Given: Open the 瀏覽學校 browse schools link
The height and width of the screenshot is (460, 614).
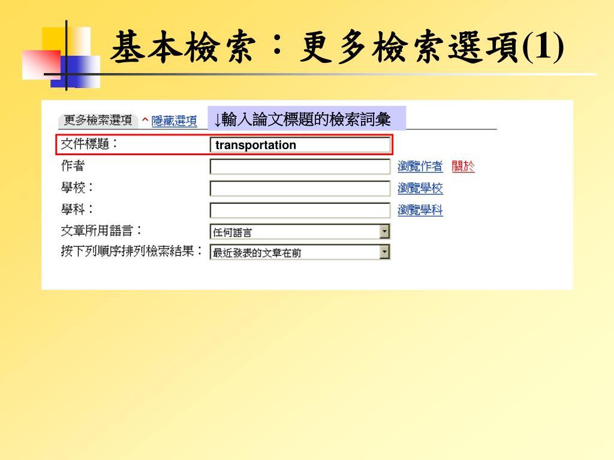Looking at the screenshot, I should click(x=420, y=188).
